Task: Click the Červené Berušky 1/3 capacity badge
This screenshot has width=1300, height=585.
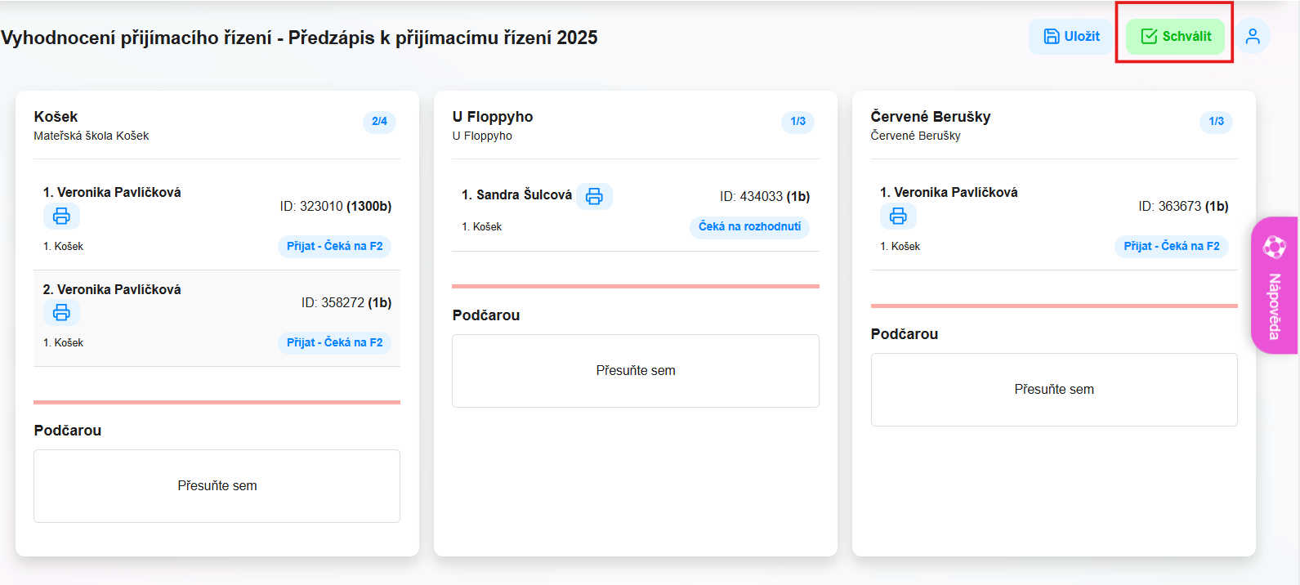Action: click(1216, 122)
